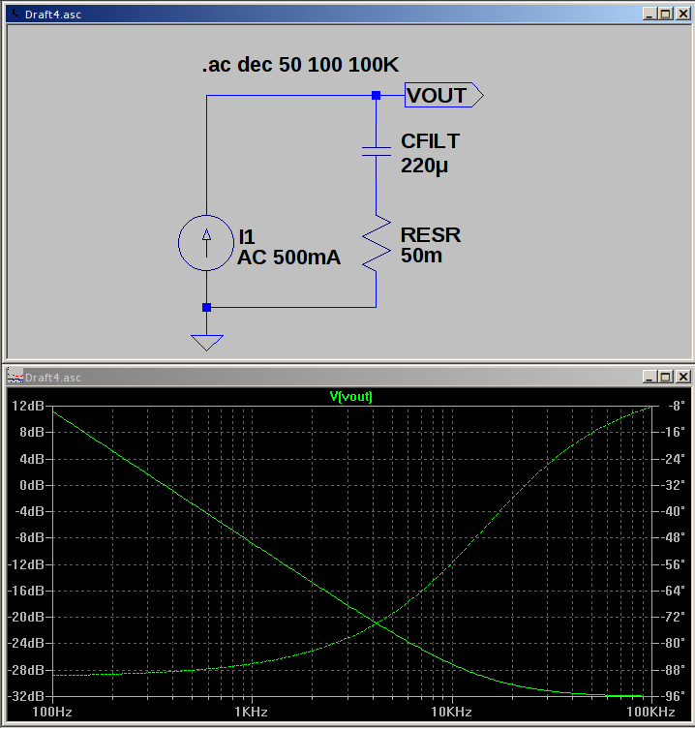Viewport: 695px width, 729px height.
Task: Maximize the waveform plot window
Action: (666, 377)
